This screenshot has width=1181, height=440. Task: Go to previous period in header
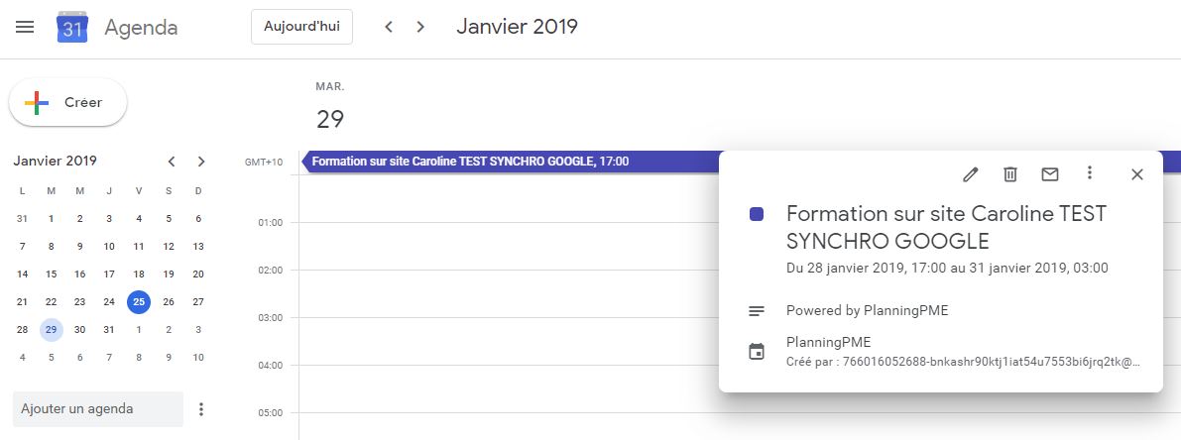[x=389, y=27]
